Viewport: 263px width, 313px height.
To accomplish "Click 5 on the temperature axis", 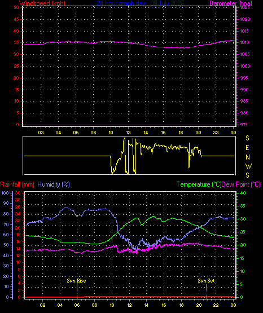I will (x=241, y=284).
